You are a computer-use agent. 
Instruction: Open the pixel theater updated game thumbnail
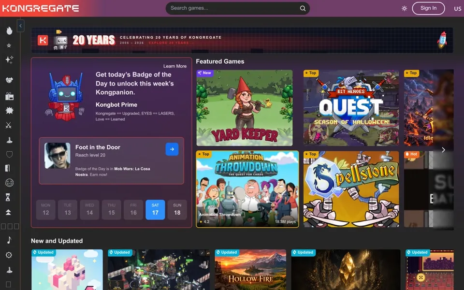[429, 270]
